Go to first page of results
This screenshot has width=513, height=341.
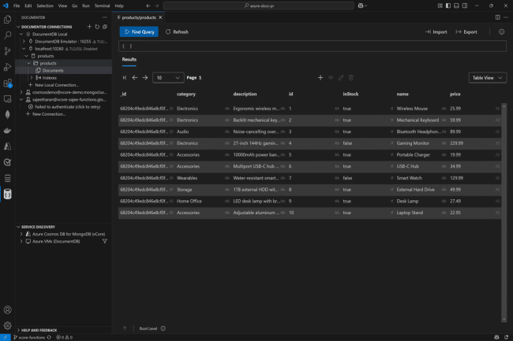(x=125, y=78)
